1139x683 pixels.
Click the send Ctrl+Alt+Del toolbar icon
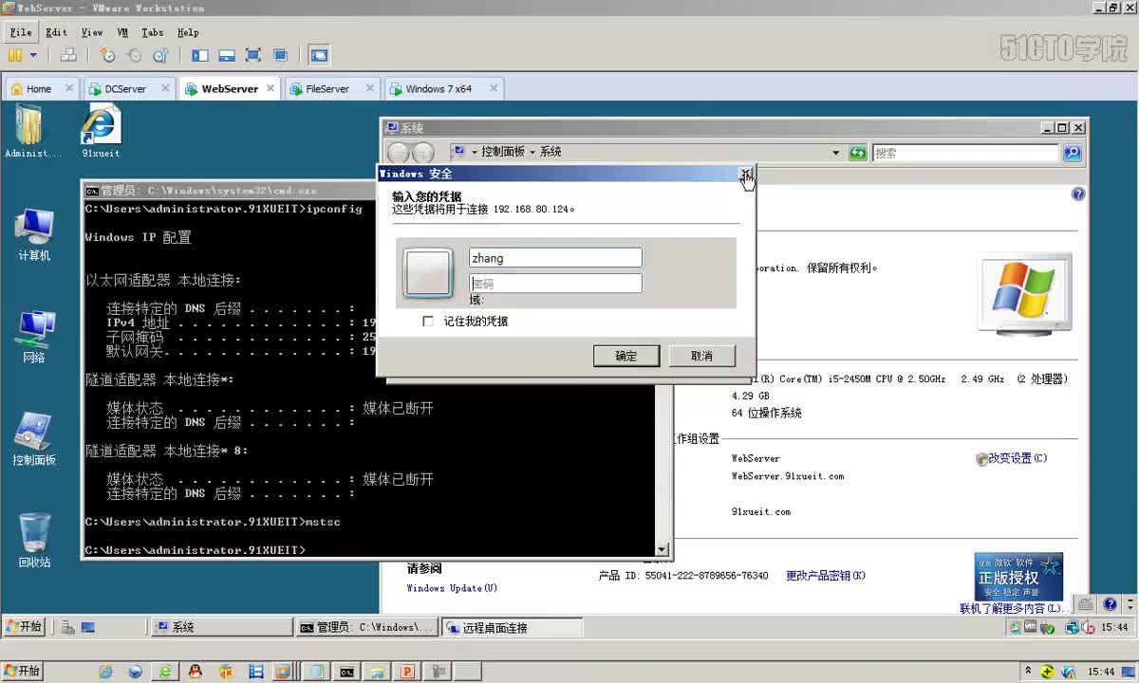pyautogui.click(x=68, y=55)
